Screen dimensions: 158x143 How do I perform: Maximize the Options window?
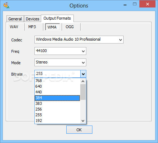[x=135, y=4]
